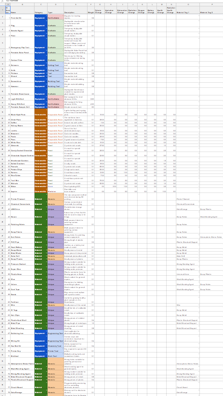Select column P header
The image size is (223, 396).
(211, 4)
